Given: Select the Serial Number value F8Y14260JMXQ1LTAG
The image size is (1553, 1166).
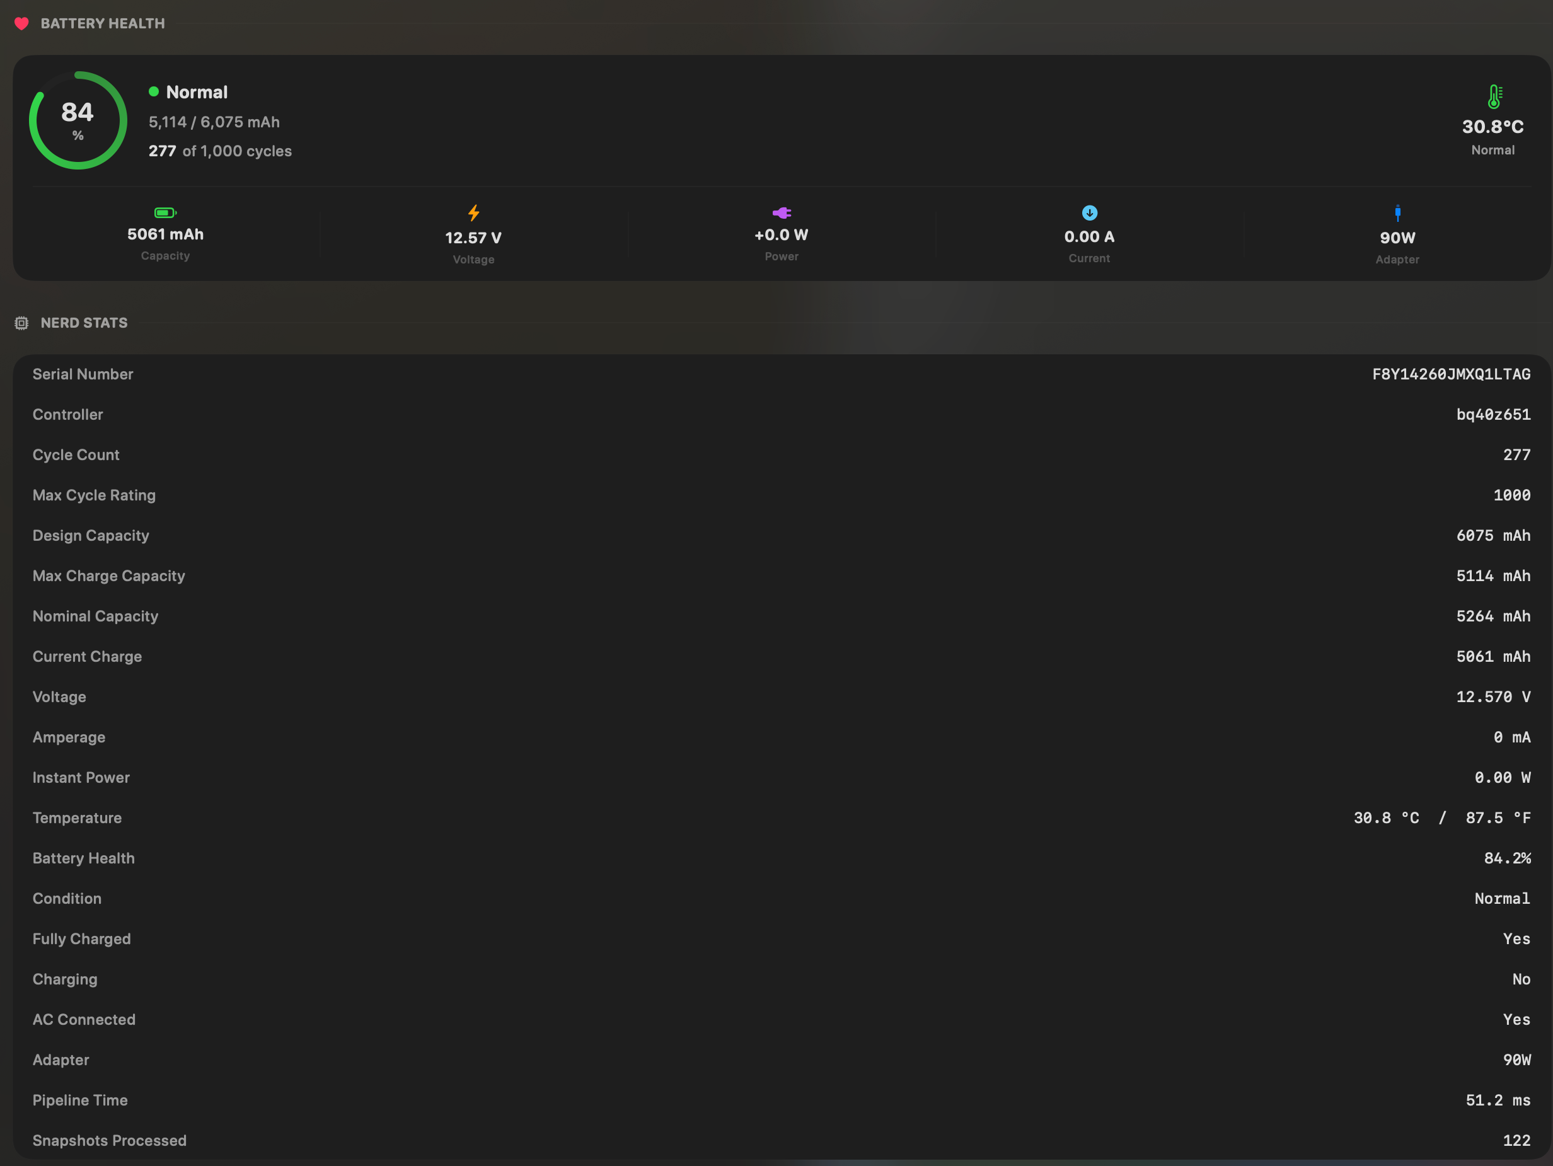Looking at the screenshot, I should pos(1450,374).
